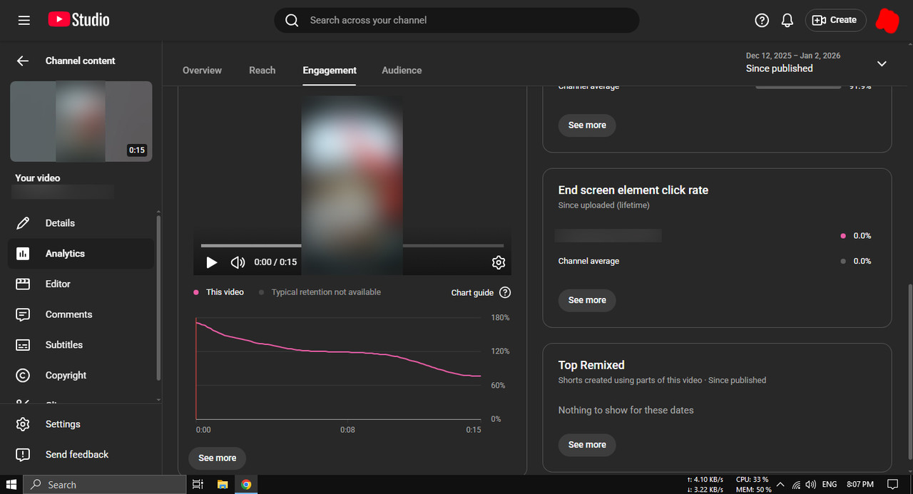Viewport: 913px width, 494px height.
Task: Open the Windows notification center icon
Action: 892,485
